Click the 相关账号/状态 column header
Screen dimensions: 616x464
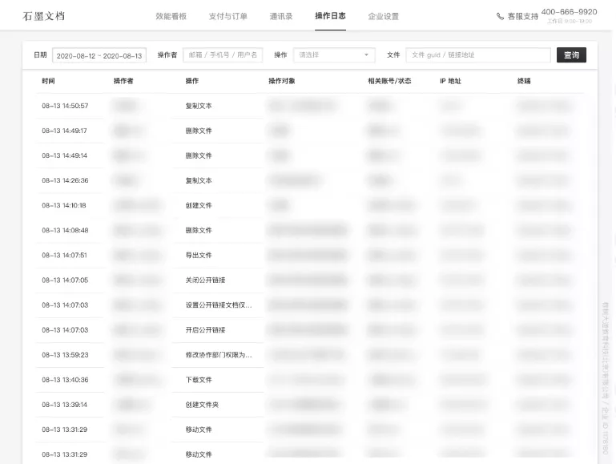click(389, 81)
